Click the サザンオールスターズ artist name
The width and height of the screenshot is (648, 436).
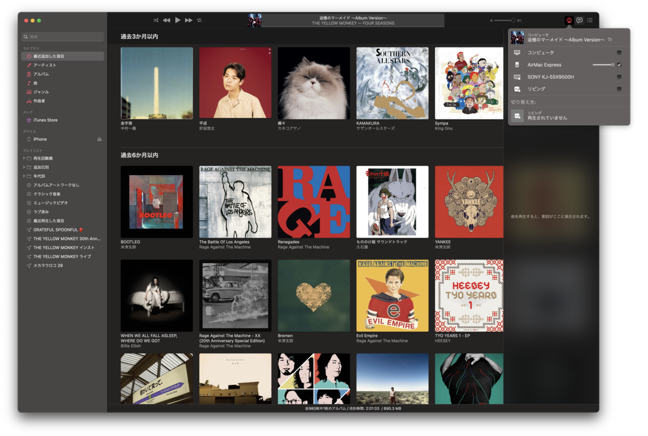(x=375, y=128)
